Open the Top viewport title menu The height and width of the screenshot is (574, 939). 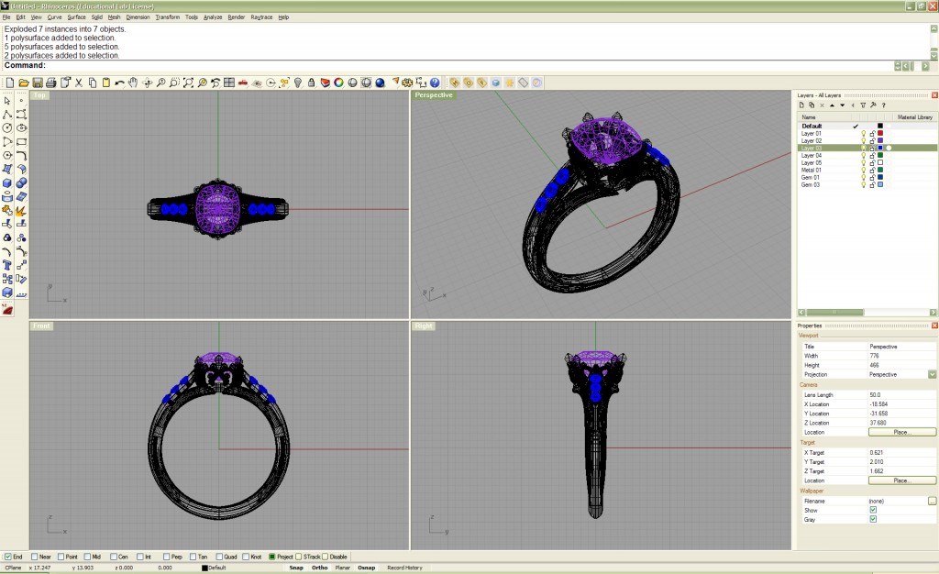[x=39, y=95]
